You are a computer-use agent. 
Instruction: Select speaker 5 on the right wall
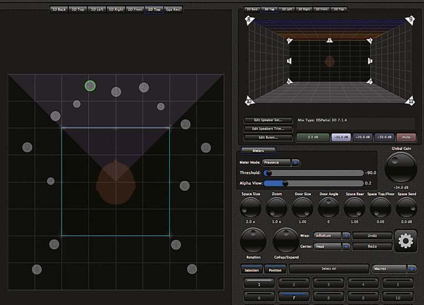coord(370,61)
